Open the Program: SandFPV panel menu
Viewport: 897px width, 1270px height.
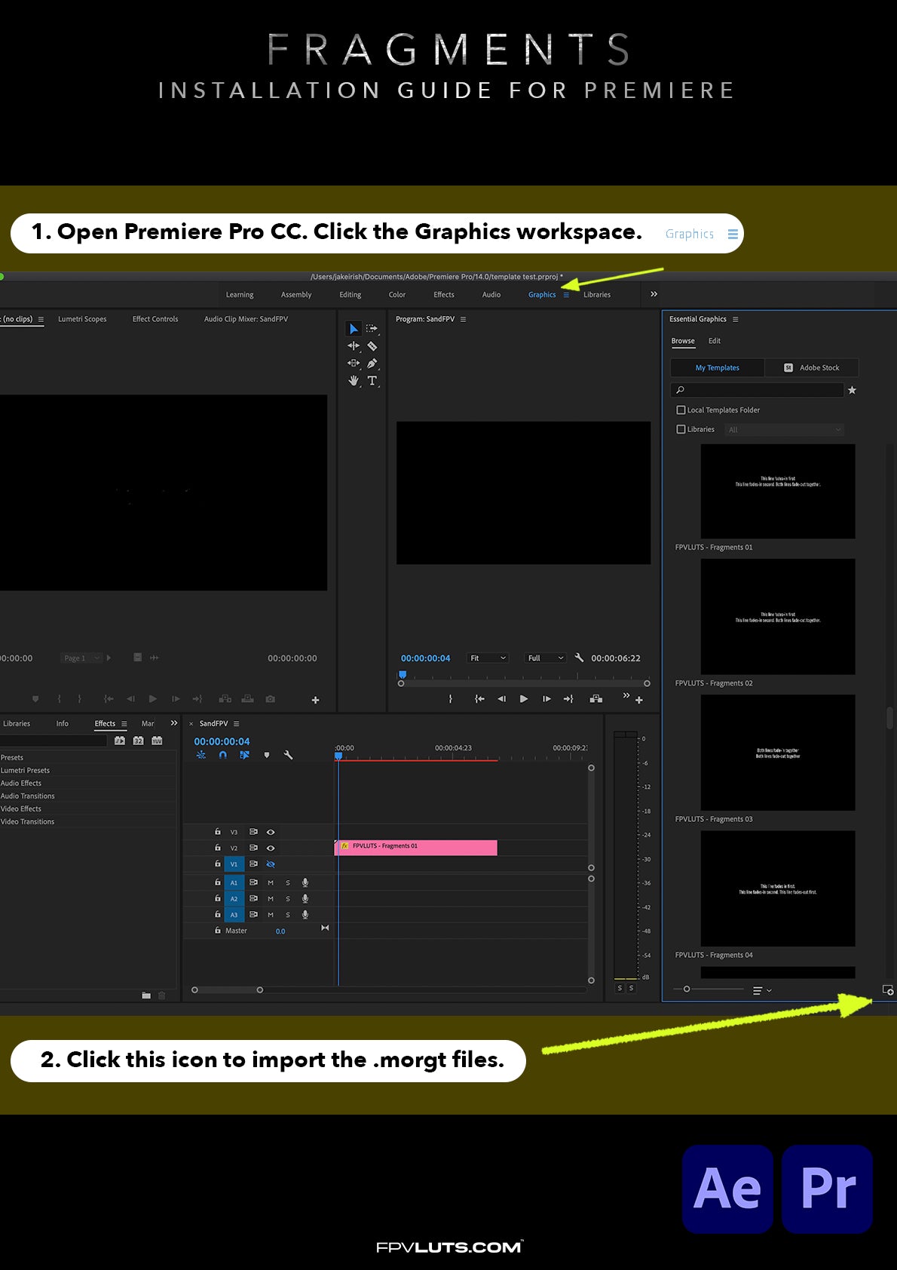[463, 319]
